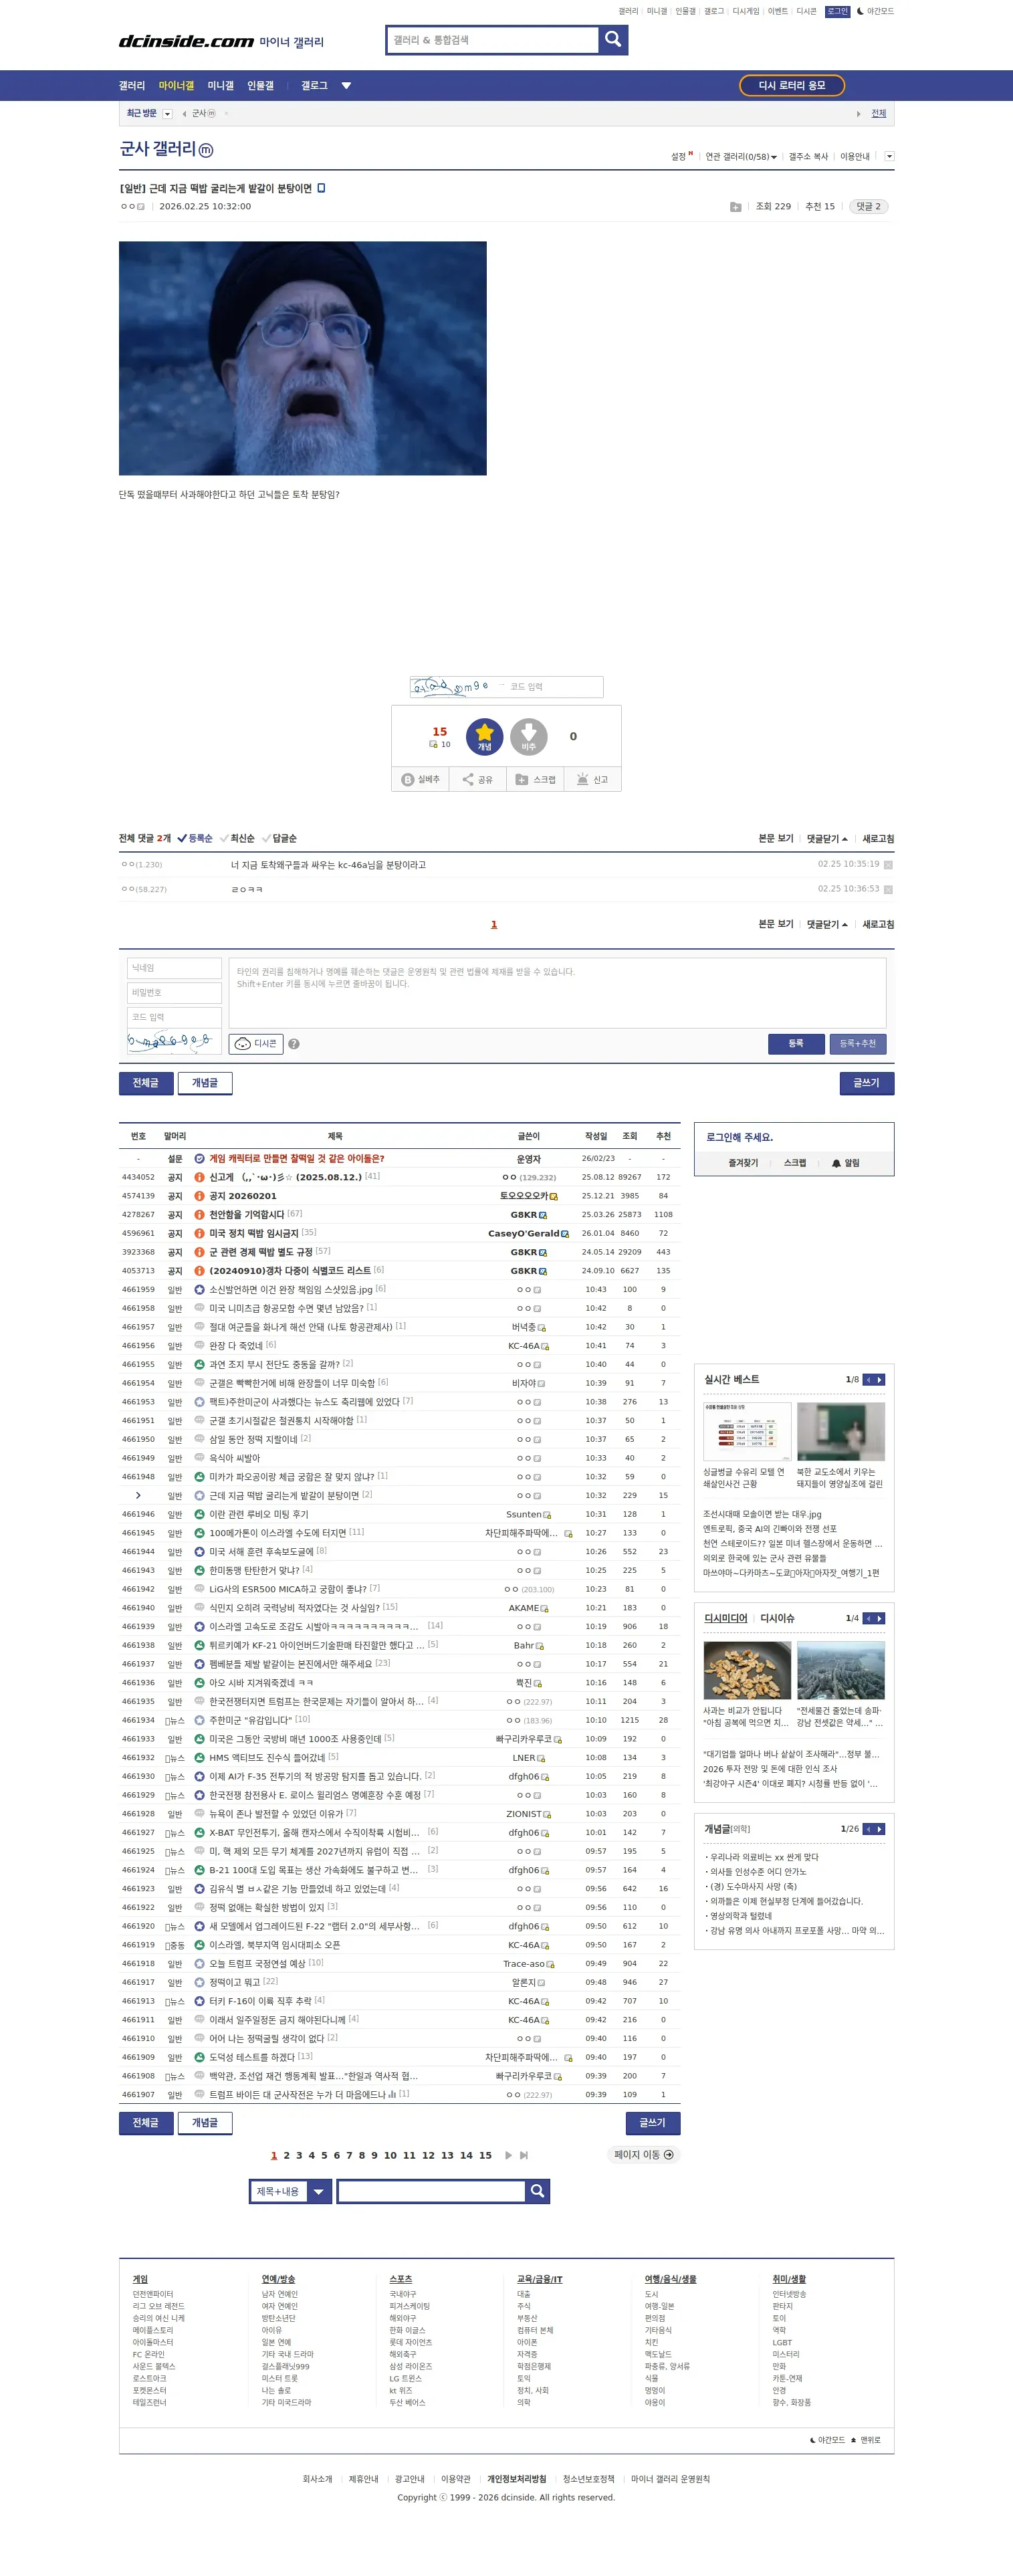Click the 개념 star recommend button

484,736
